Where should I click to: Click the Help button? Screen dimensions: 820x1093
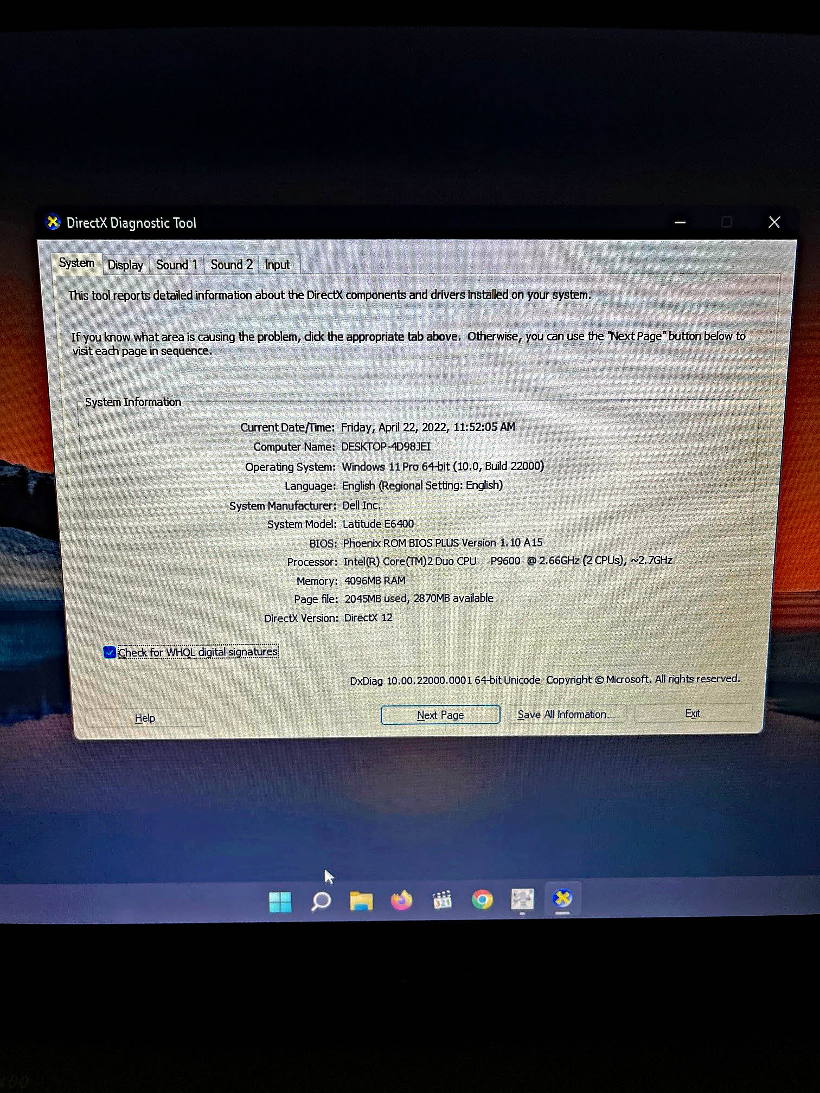click(145, 718)
